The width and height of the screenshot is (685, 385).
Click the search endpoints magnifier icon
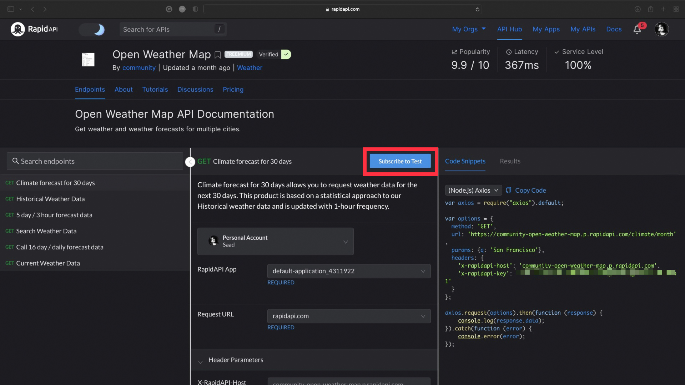point(15,161)
